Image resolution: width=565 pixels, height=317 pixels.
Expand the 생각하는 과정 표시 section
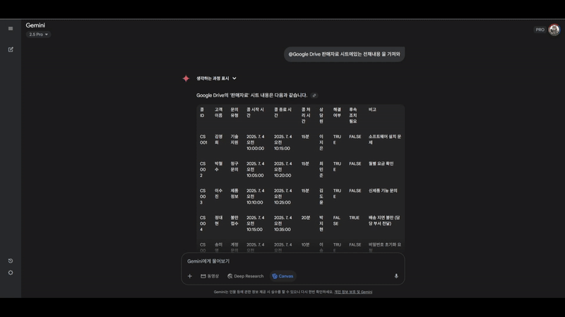point(216,79)
